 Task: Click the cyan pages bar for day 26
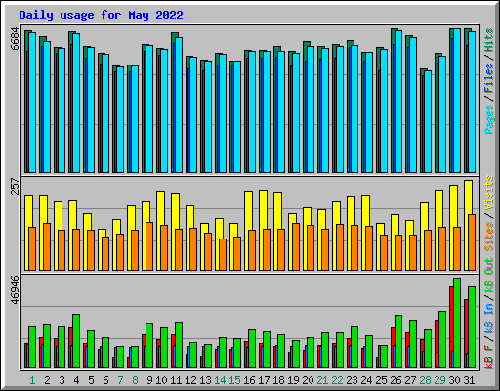[x=398, y=102]
